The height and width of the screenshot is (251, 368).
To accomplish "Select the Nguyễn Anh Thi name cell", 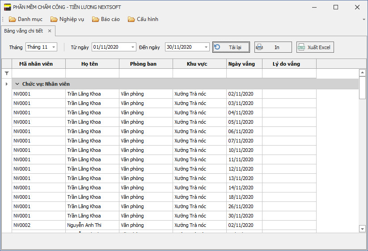I will [92, 225].
